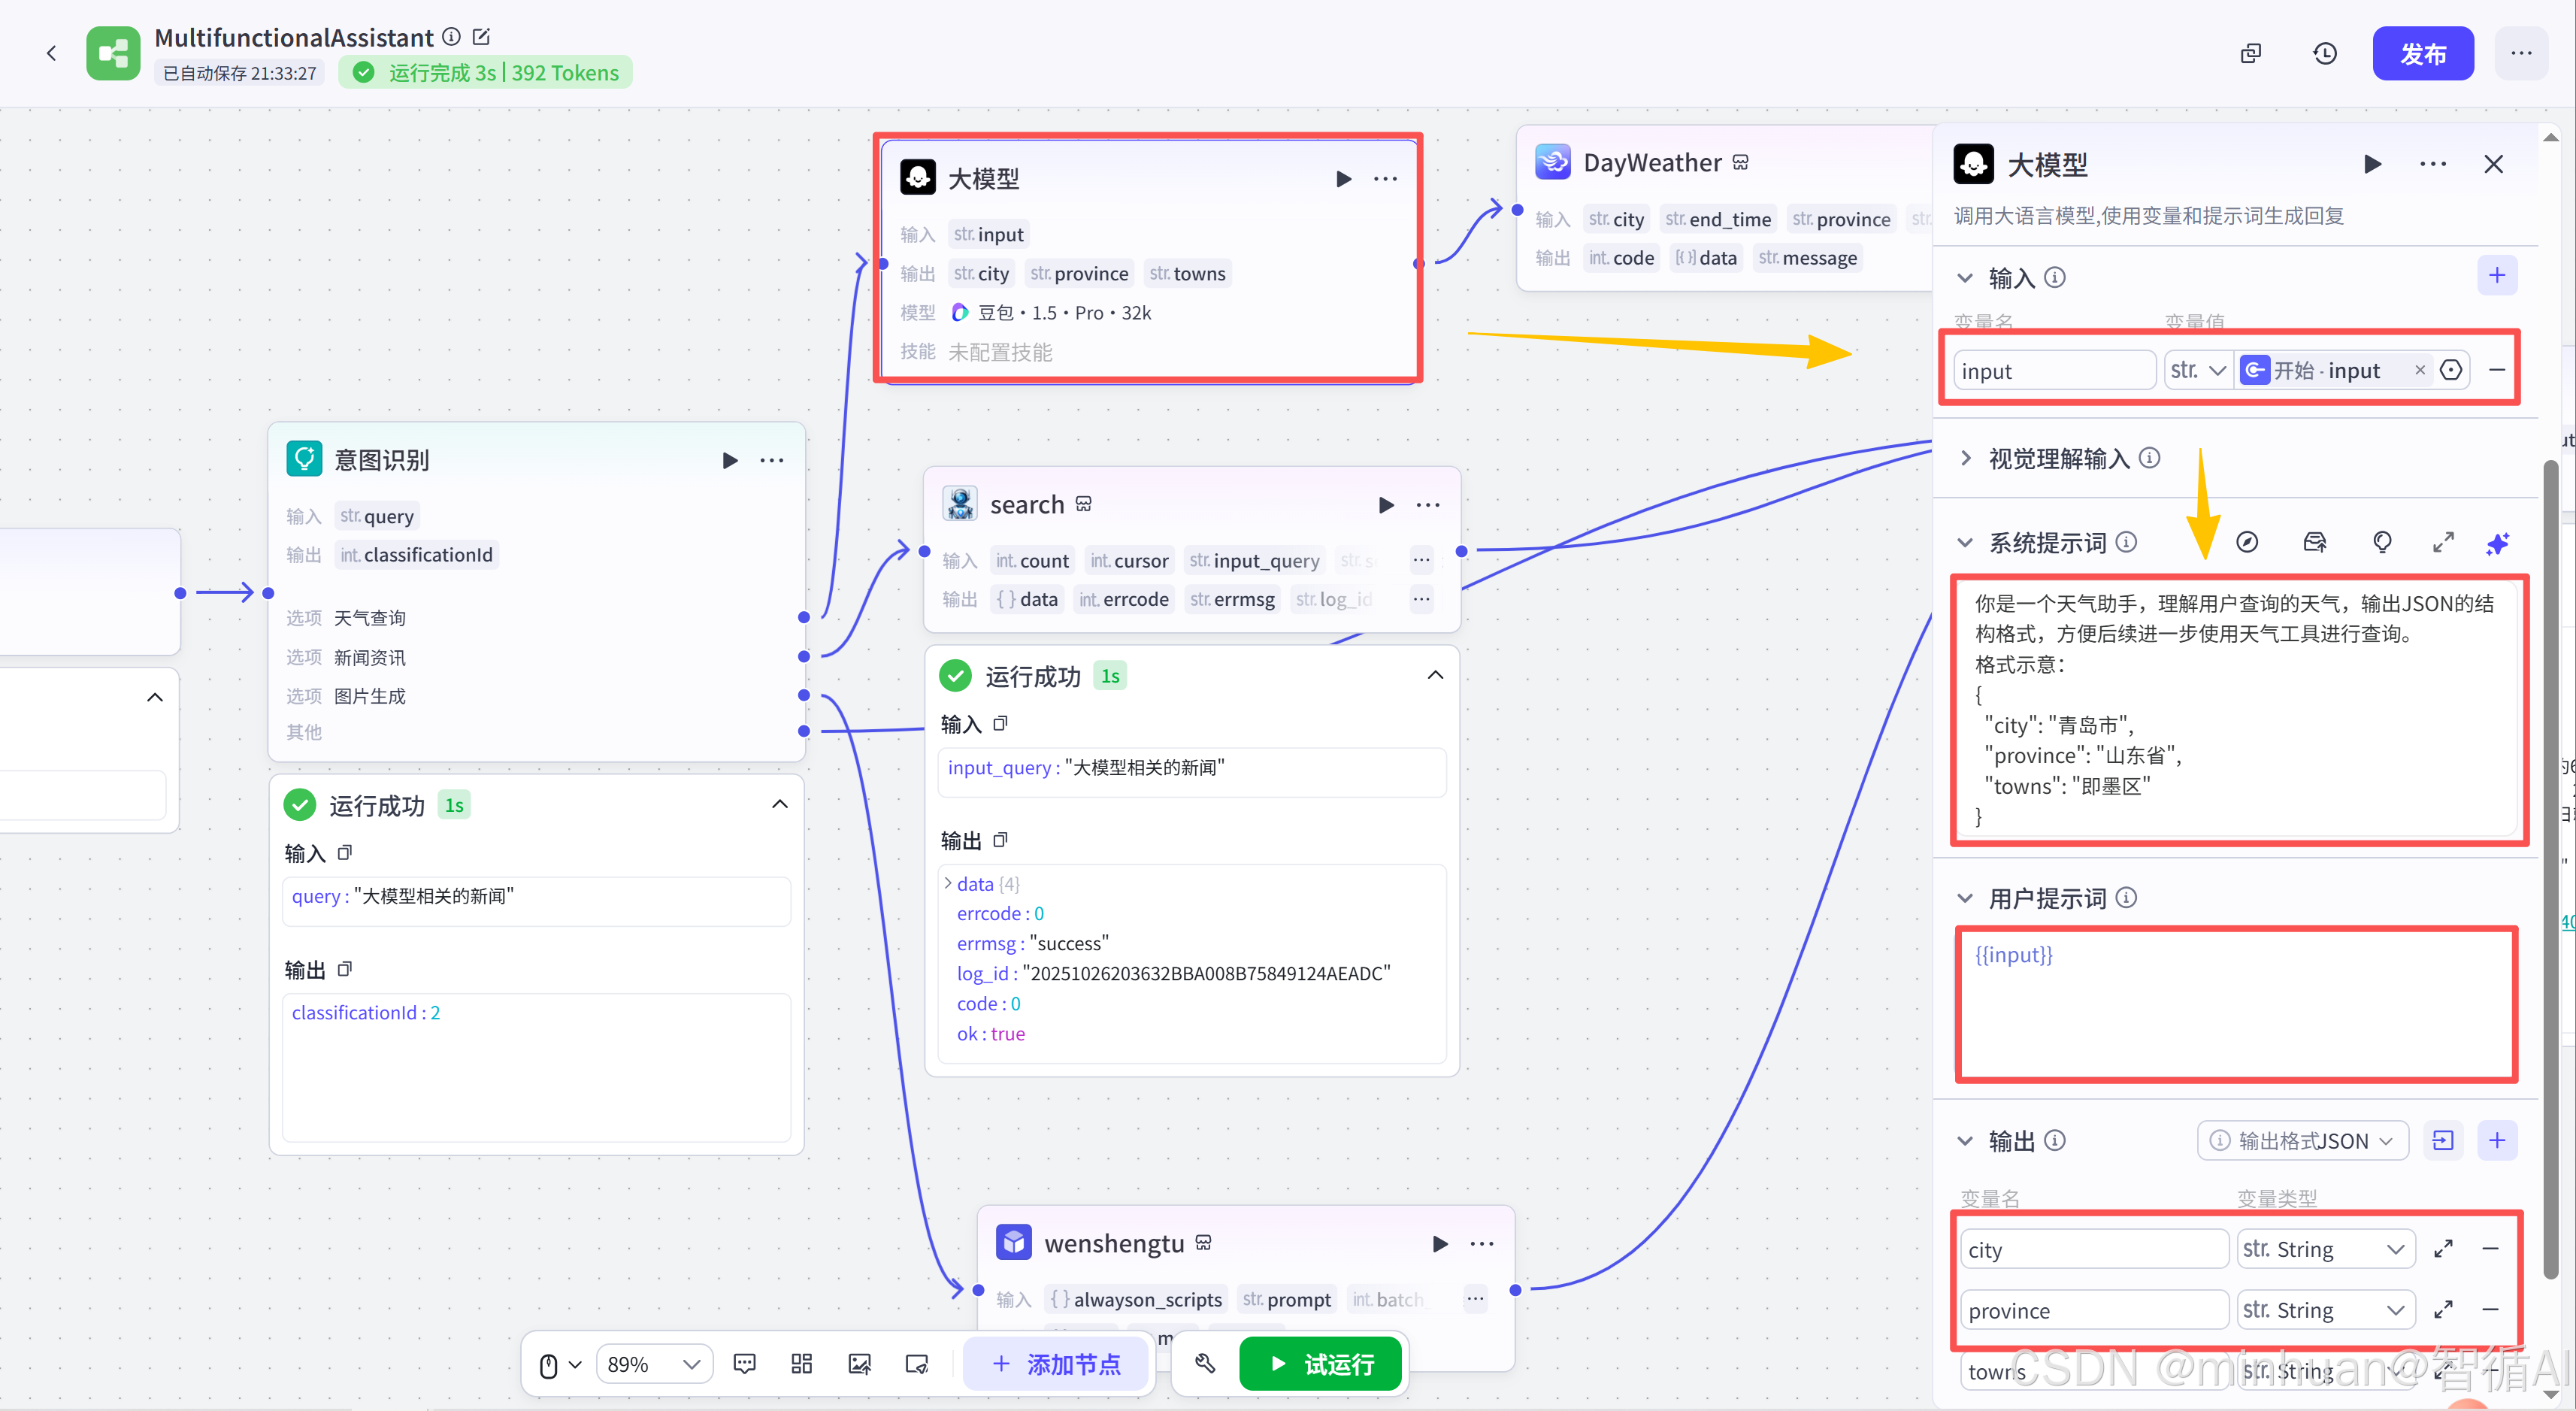Click the history clock icon in header
This screenshot has width=2576, height=1411.
coord(2325,54)
